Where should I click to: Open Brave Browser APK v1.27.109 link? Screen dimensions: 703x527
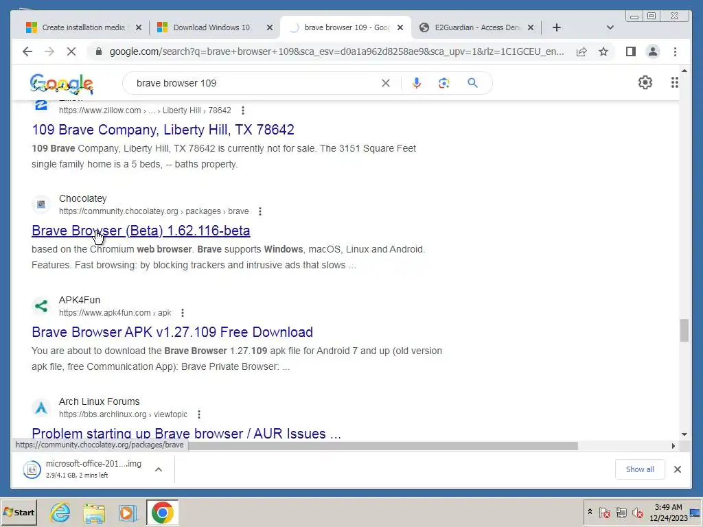(x=172, y=332)
